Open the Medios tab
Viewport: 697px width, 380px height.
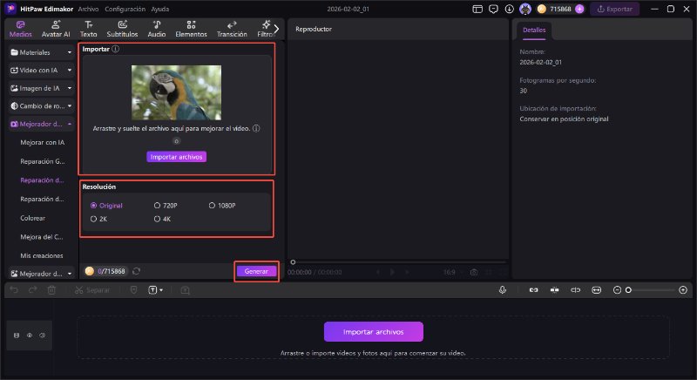coord(20,29)
